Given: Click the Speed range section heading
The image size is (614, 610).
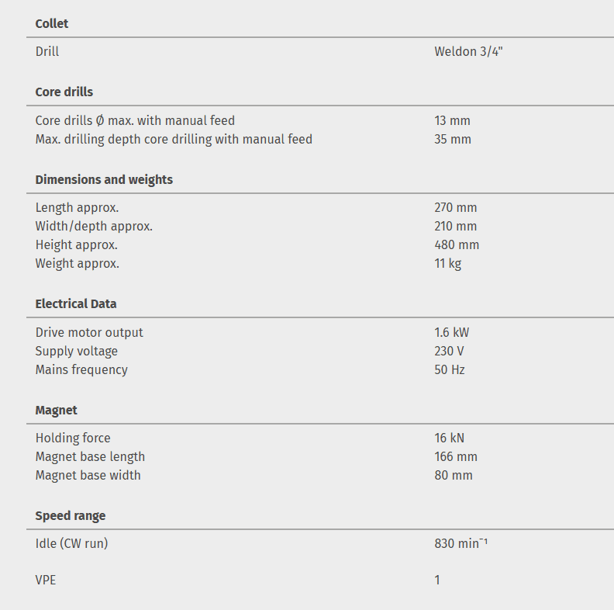Looking at the screenshot, I should pos(71,515).
